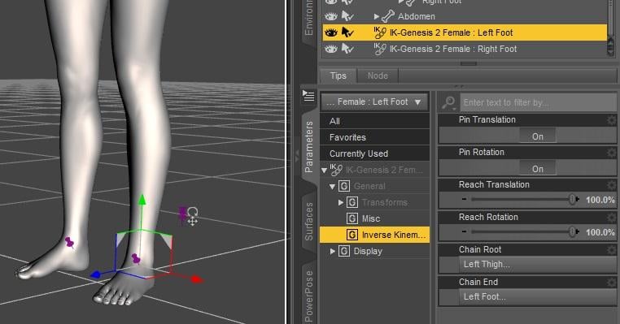Click gear icon beside Pin Translation
The height and width of the screenshot is (324, 620).
(612, 120)
